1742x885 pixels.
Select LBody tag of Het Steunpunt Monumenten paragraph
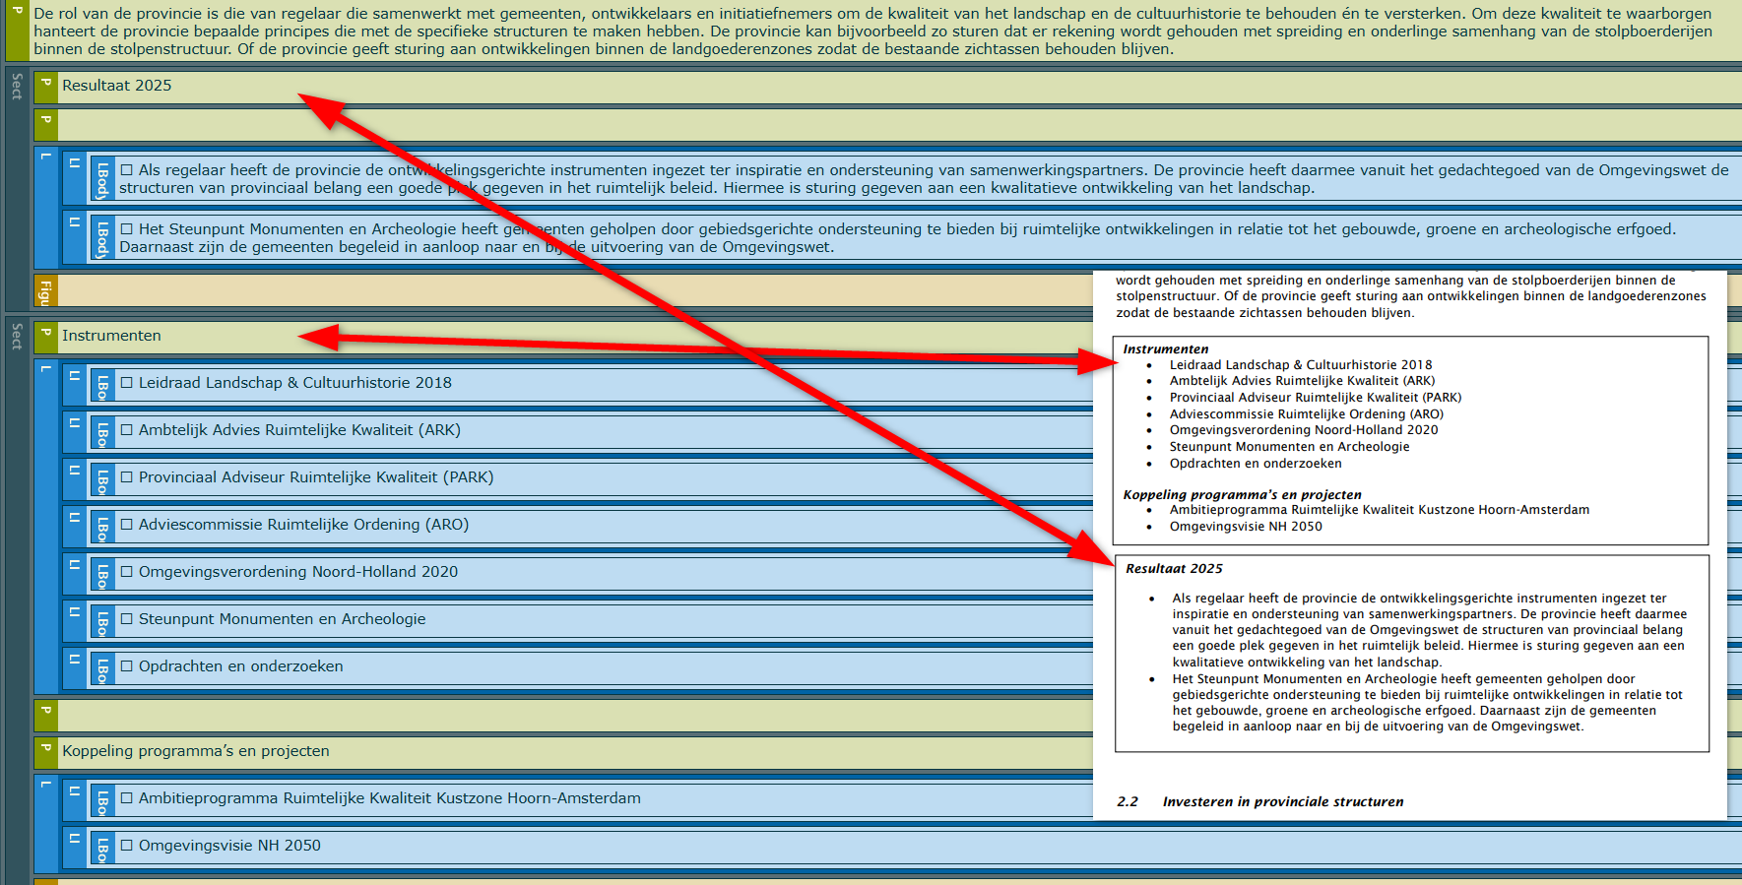coord(102,238)
